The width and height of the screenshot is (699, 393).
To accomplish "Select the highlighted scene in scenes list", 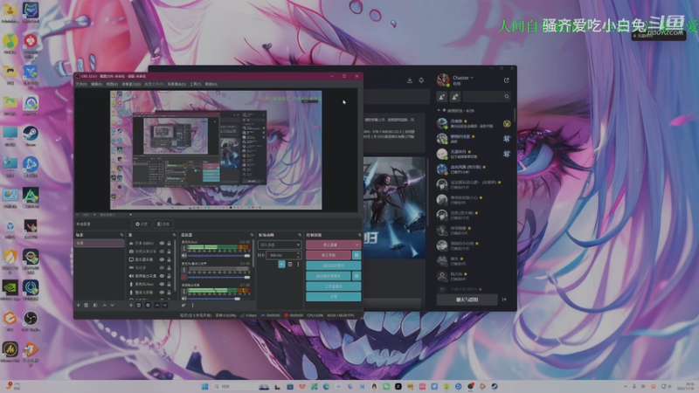I will pyautogui.click(x=100, y=243).
